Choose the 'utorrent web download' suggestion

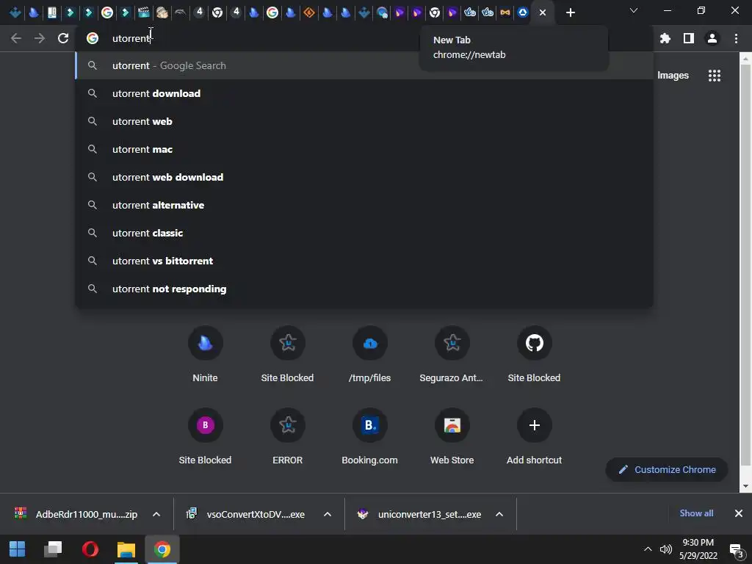pos(364,177)
